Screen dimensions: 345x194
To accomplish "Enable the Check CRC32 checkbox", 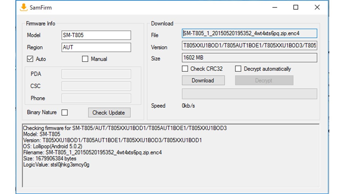I will [185, 69].
